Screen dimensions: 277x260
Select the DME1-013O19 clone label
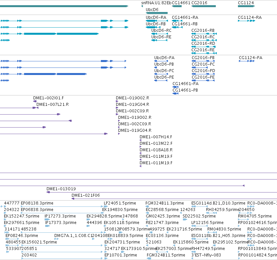click(x=61, y=189)
